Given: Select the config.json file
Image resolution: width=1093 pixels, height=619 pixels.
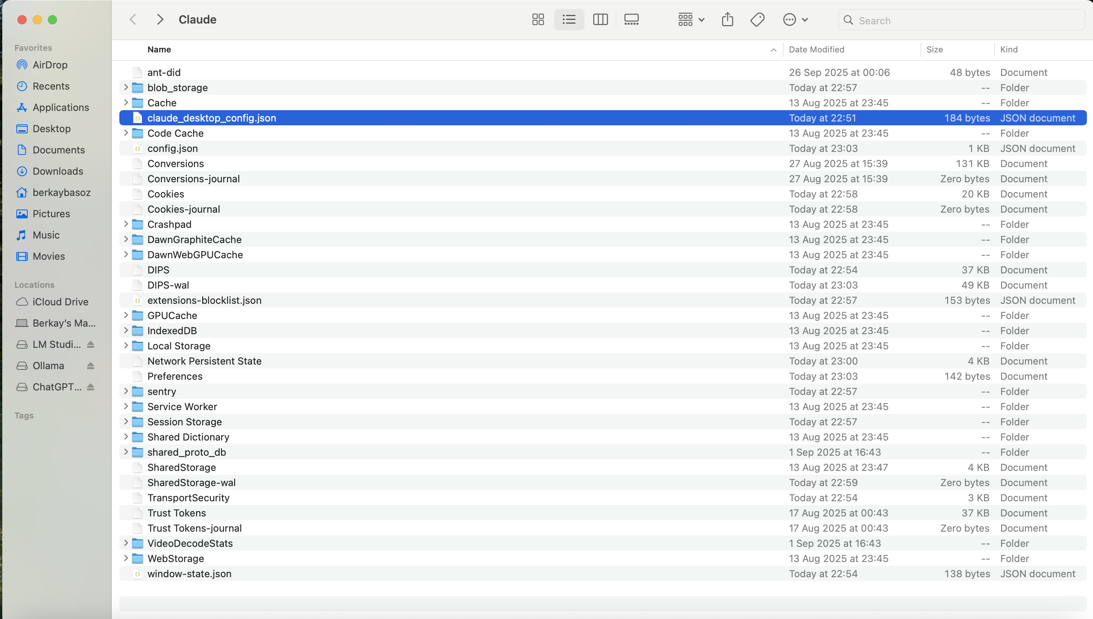Looking at the screenshot, I should (x=172, y=148).
